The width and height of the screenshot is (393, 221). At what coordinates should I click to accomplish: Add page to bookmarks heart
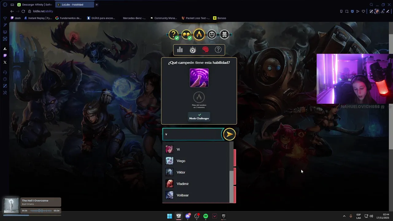click(363, 11)
